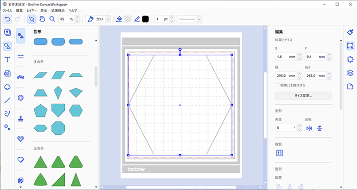The image size is (357, 190).
Task: Redo the last undone action
Action: (x=17, y=19)
